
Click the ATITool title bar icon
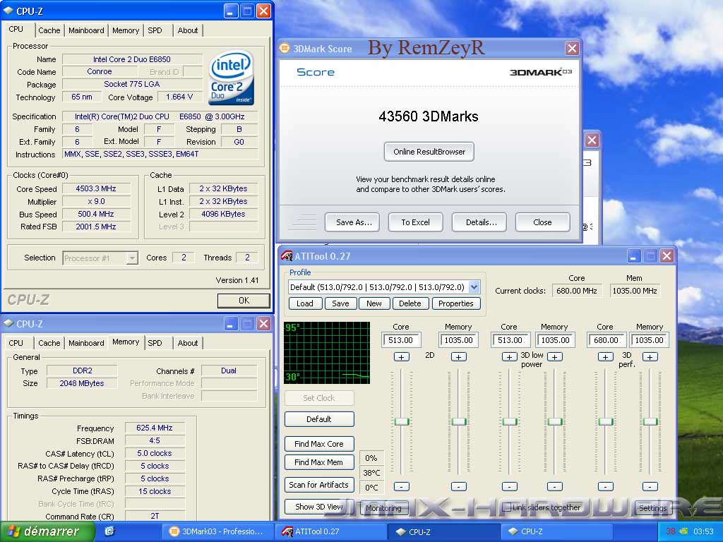click(x=287, y=255)
